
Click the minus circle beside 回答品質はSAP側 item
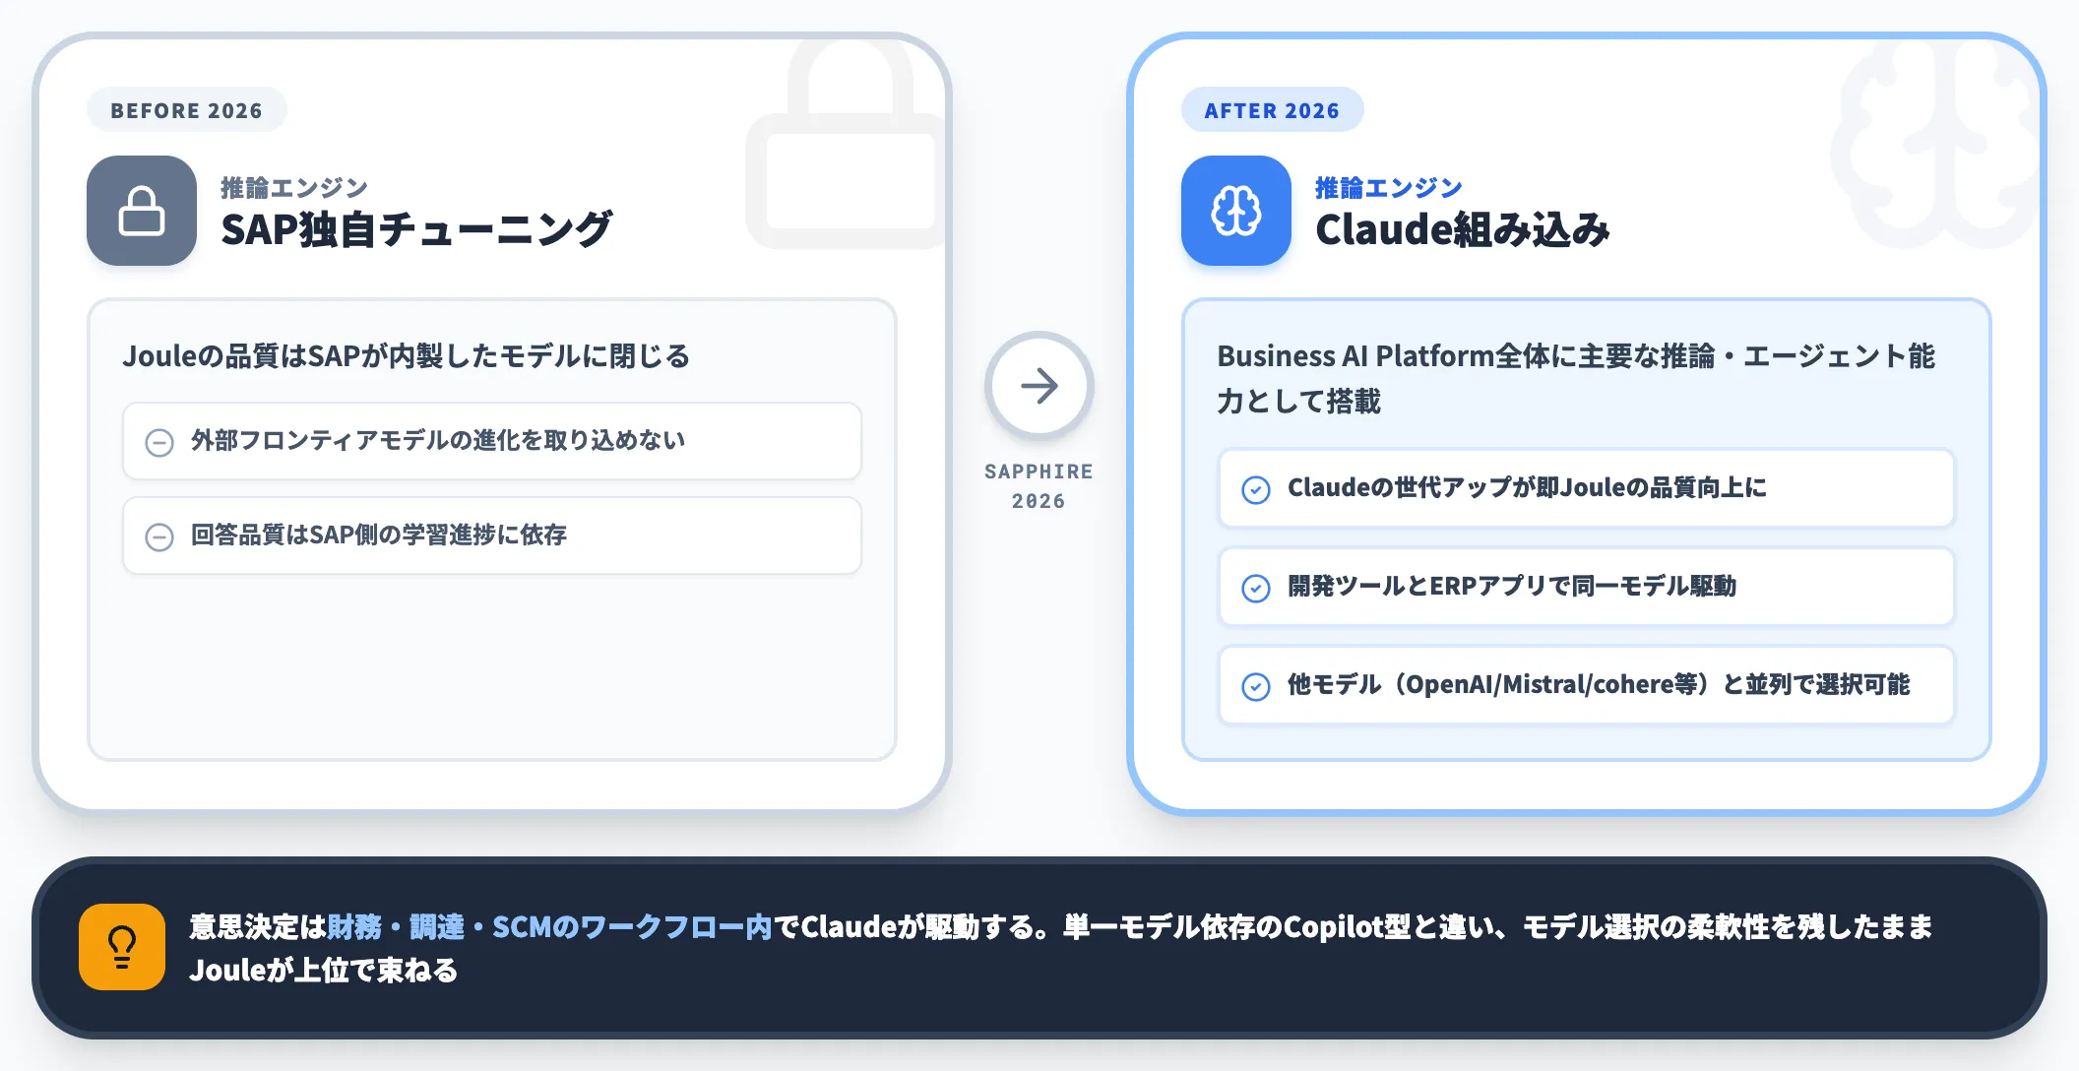(159, 536)
